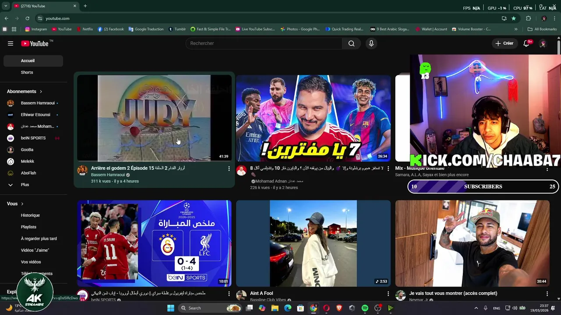Viewport: 561px width, 315px height.
Task: Open the Bassem Hamraoui subscription
Action: click(33, 103)
